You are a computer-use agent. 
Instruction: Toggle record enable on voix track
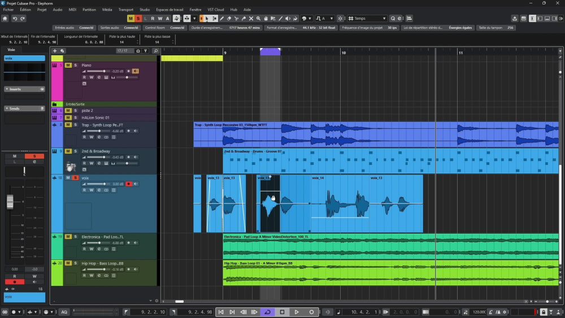(x=129, y=184)
